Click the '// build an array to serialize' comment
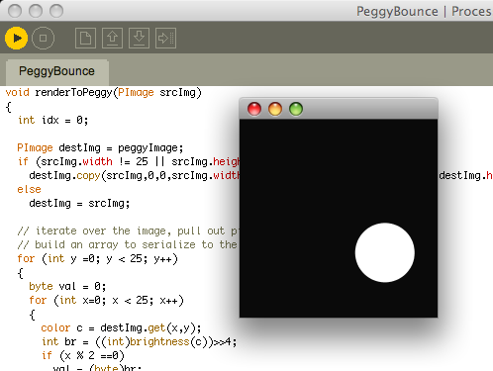Image resolution: width=493 pixels, height=371 pixels. coord(128,245)
